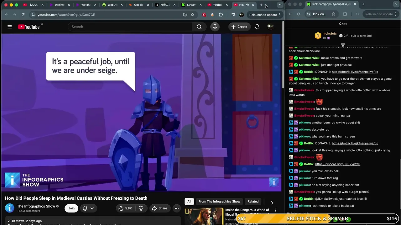Image resolution: width=401 pixels, height=225 pixels.
Task: Open Chrome profile avatar in YouTube window
Action: coord(242,15)
